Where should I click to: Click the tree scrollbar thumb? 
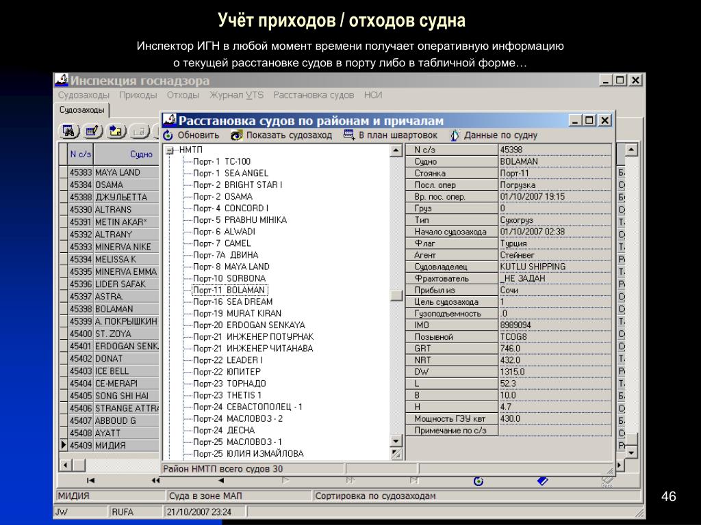pos(396,295)
